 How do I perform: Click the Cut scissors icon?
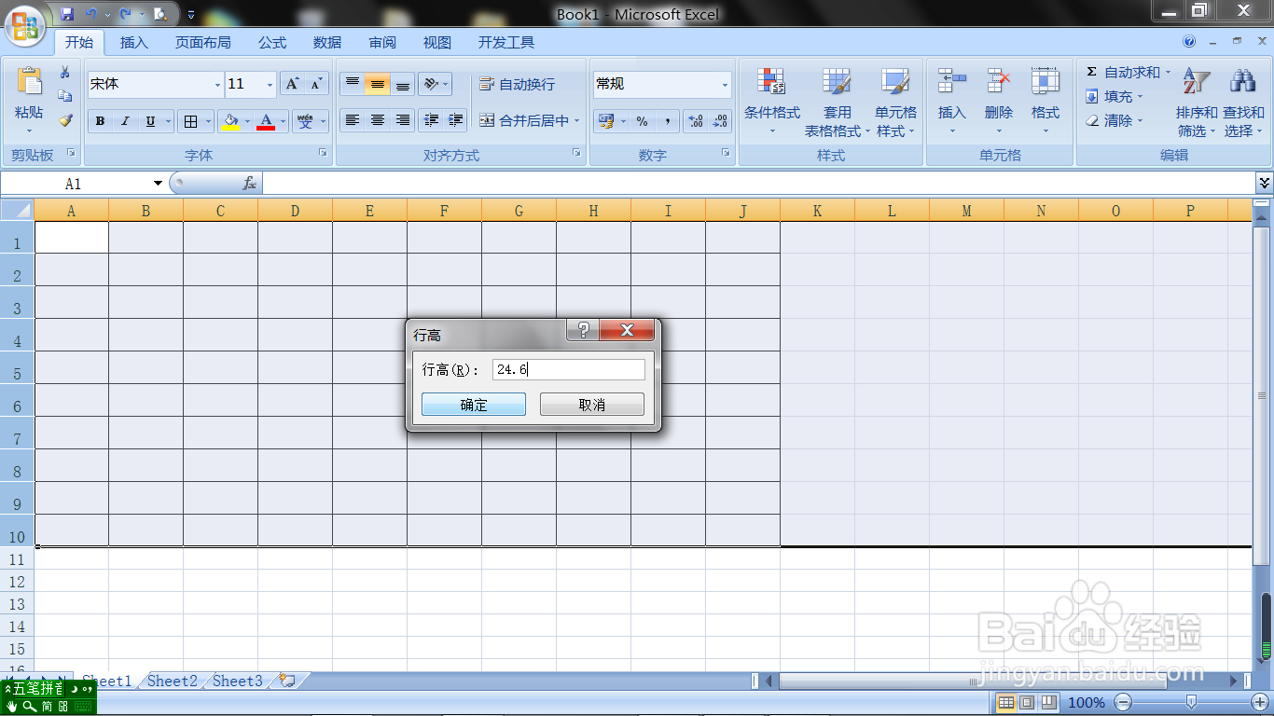coord(65,72)
